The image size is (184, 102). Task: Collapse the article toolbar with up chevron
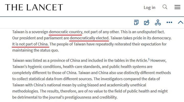[180, 22]
